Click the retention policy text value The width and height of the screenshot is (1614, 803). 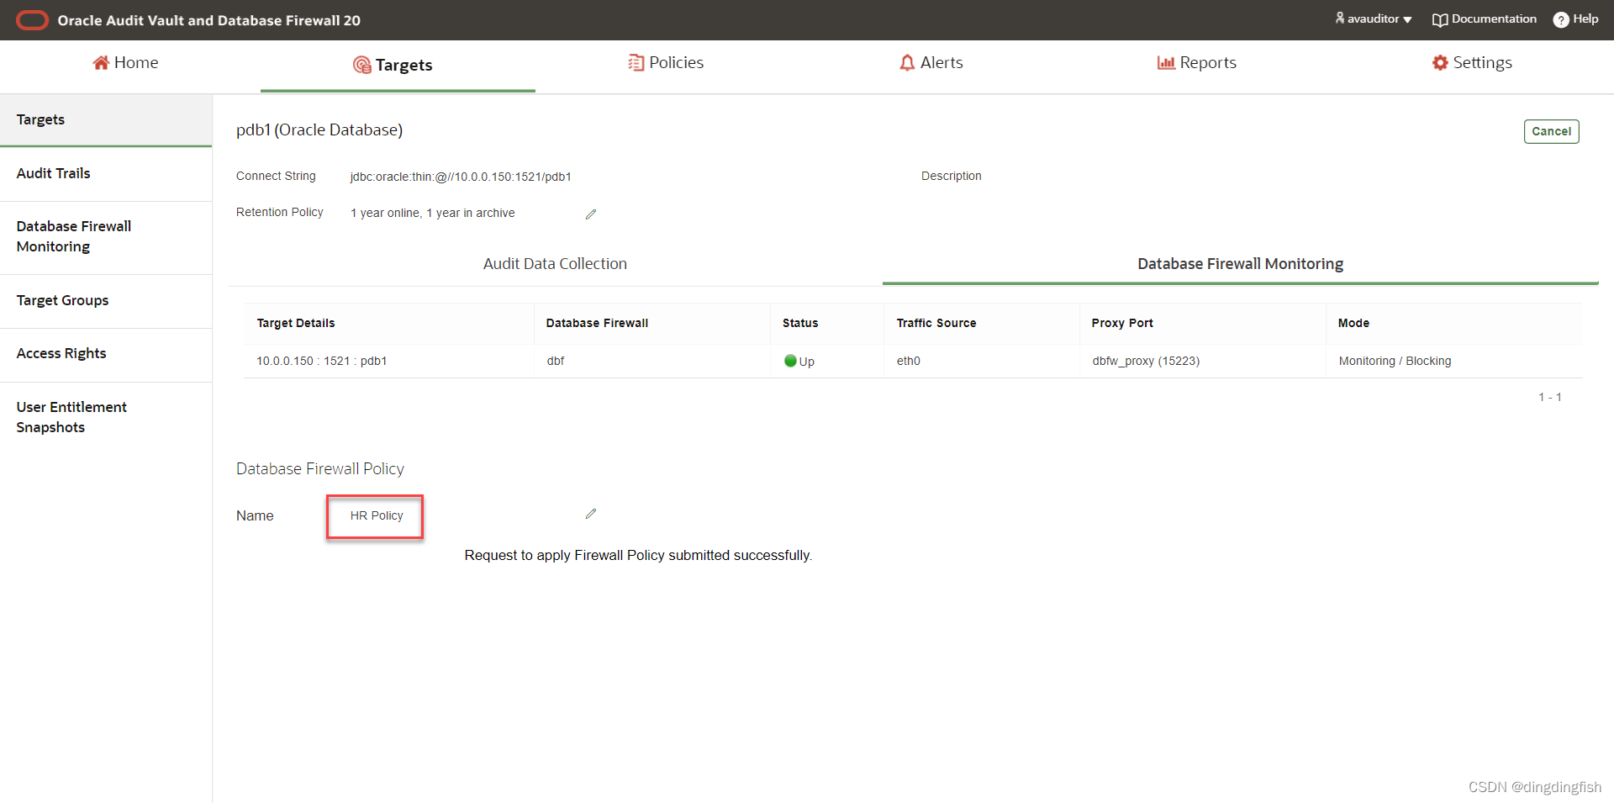tap(433, 213)
